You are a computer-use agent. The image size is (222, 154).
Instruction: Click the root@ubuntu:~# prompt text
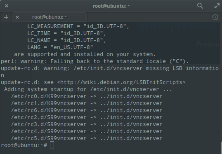coord(24,145)
